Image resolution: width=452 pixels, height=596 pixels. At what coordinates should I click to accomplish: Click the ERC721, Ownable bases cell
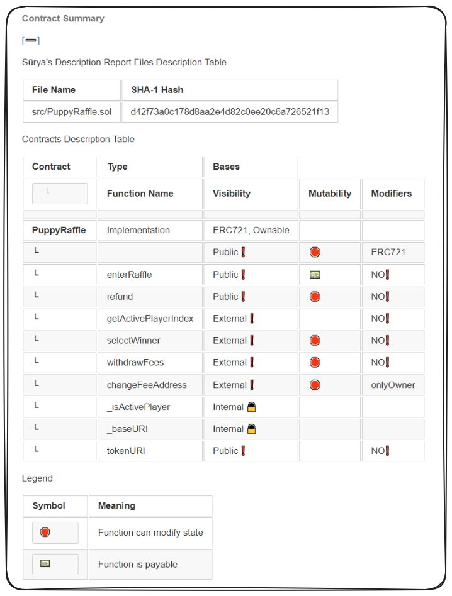pyautogui.click(x=251, y=230)
